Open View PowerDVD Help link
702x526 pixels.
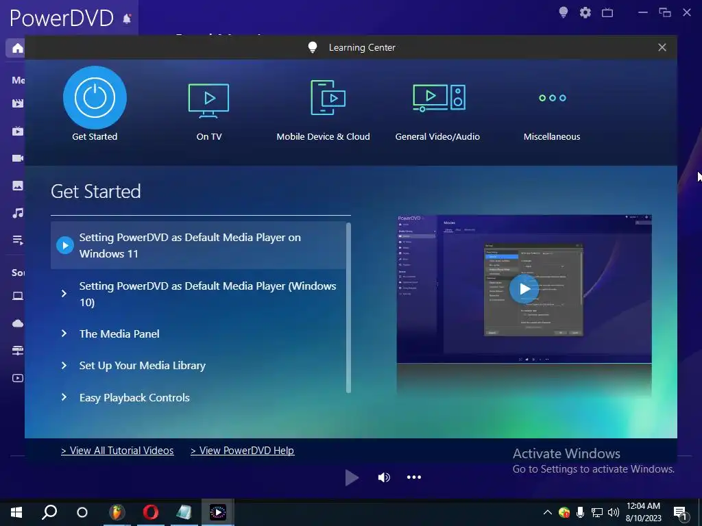tap(242, 451)
